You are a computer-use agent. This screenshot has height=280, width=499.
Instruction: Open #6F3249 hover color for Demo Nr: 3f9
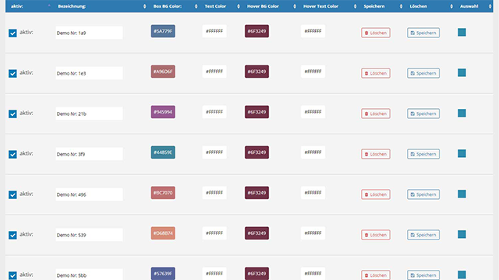[x=257, y=152]
